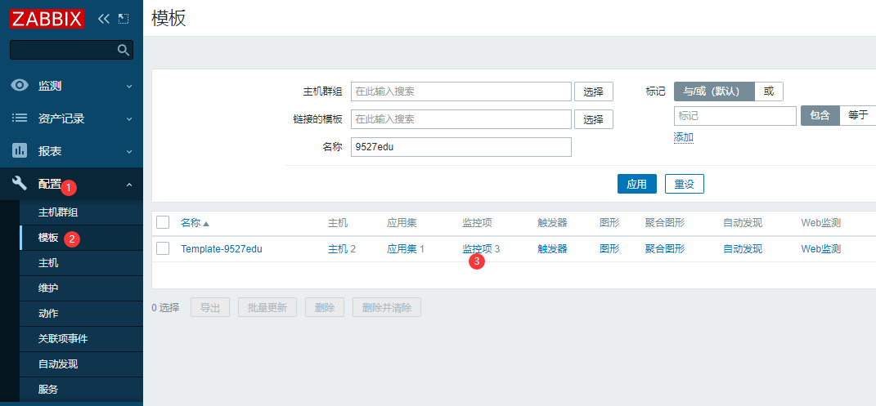The height and width of the screenshot is (406, 876).
Task: Click 选择 button next to 主机群组
Action: coord(593,91)
